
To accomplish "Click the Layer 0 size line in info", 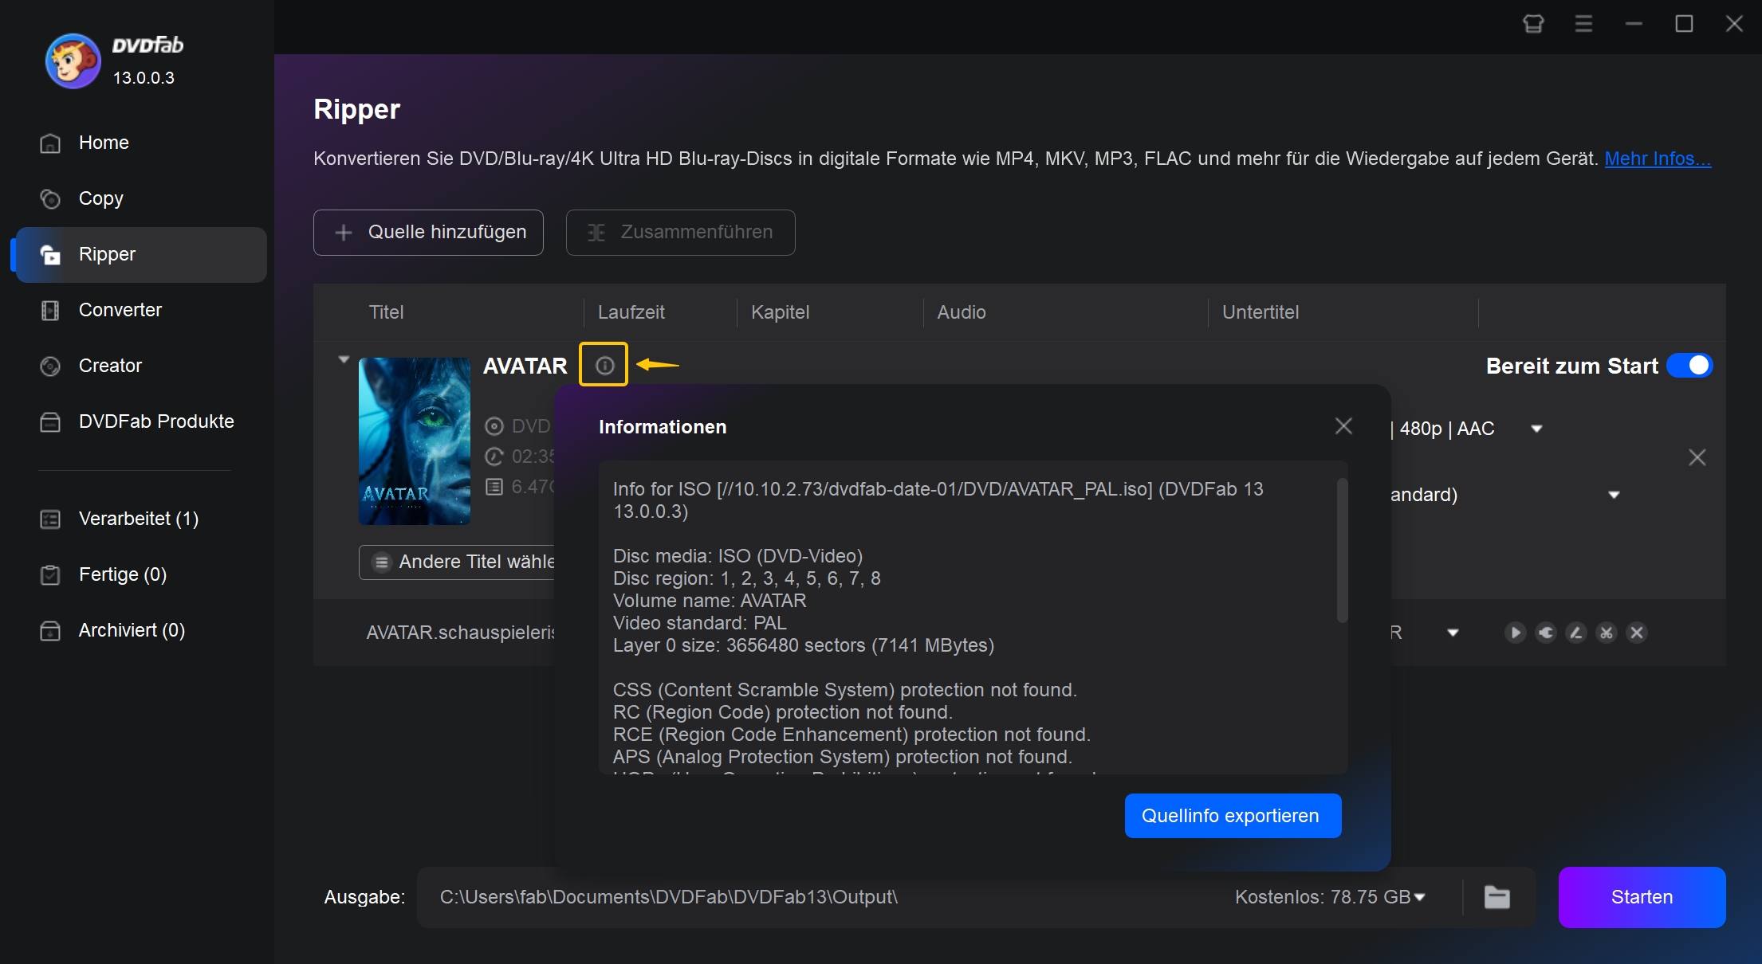I will (x=803, y=645).
